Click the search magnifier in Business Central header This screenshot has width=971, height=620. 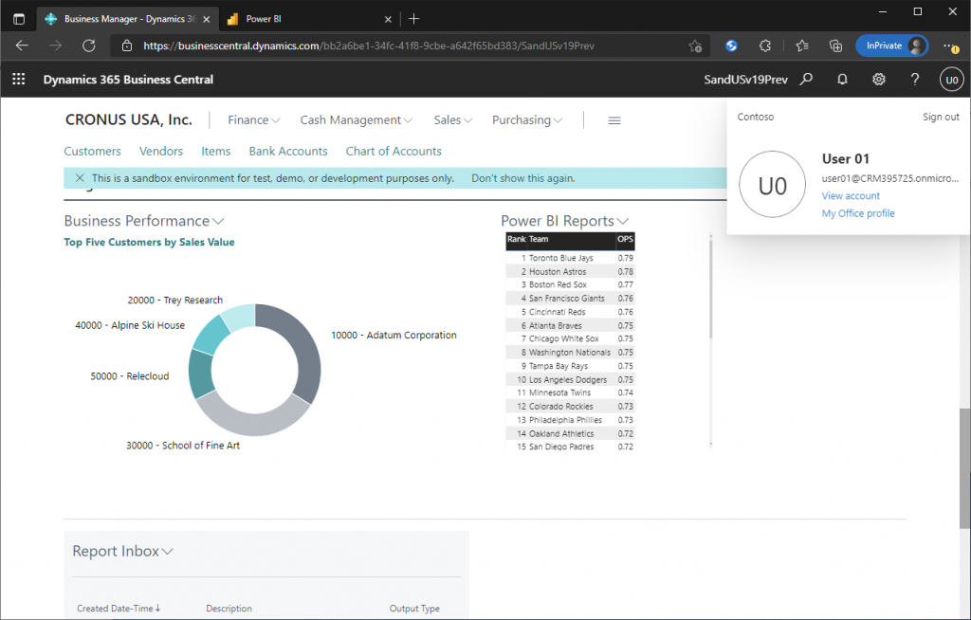coord(806,80)
